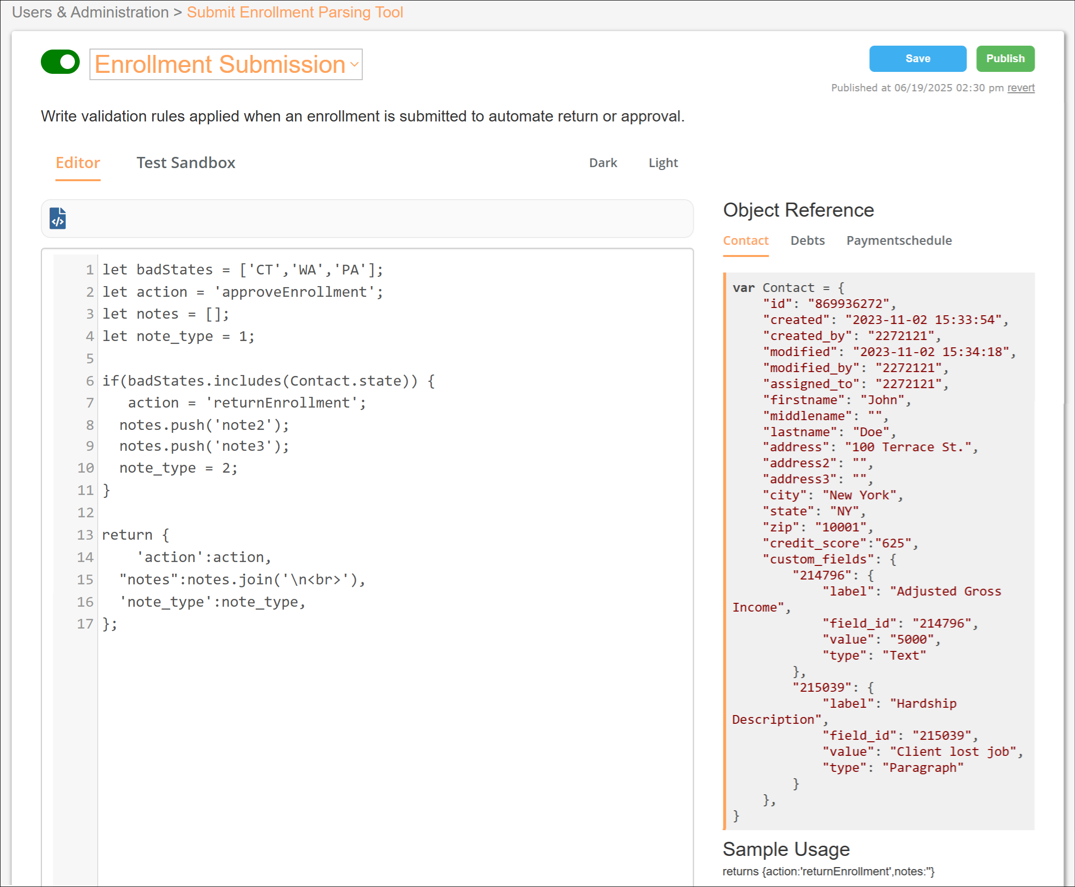Click the "address": "100 Terrace St." entry
1075x887 pixels.
870,447
